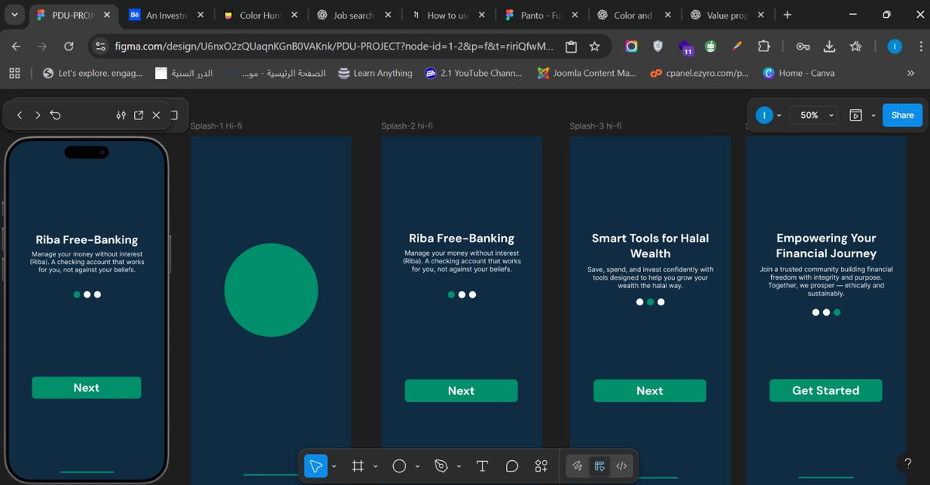Select Splash-3 hi-fi frame label

pyautogui.click(x=595, y=126)
